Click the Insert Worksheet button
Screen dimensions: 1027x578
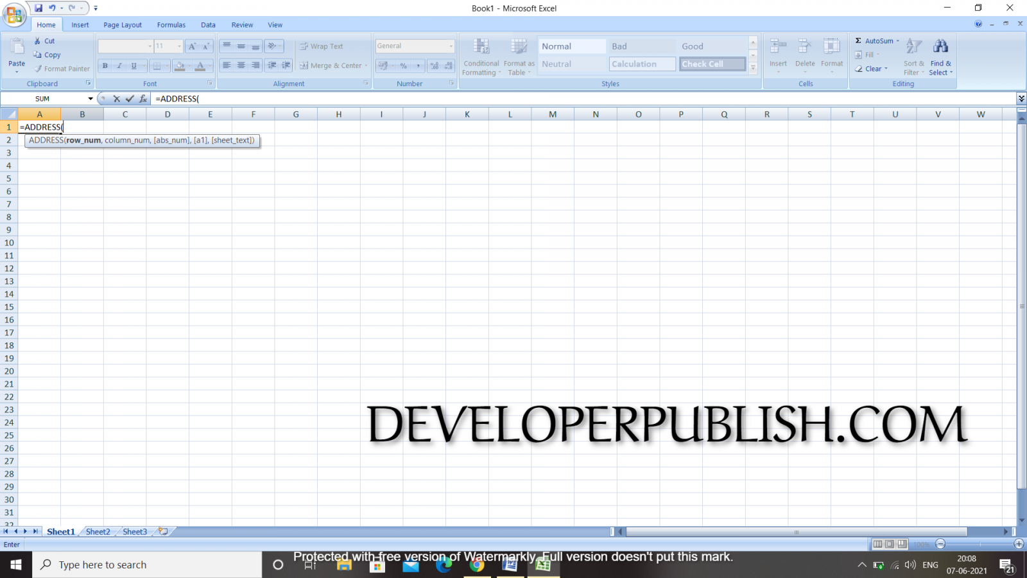pyautogui.click(x=164, y=531)
